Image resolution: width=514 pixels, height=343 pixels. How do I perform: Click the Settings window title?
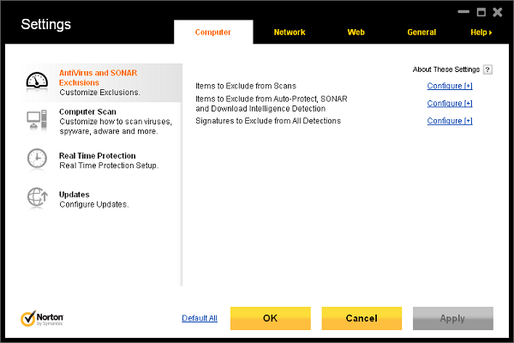tap(46, 24)
